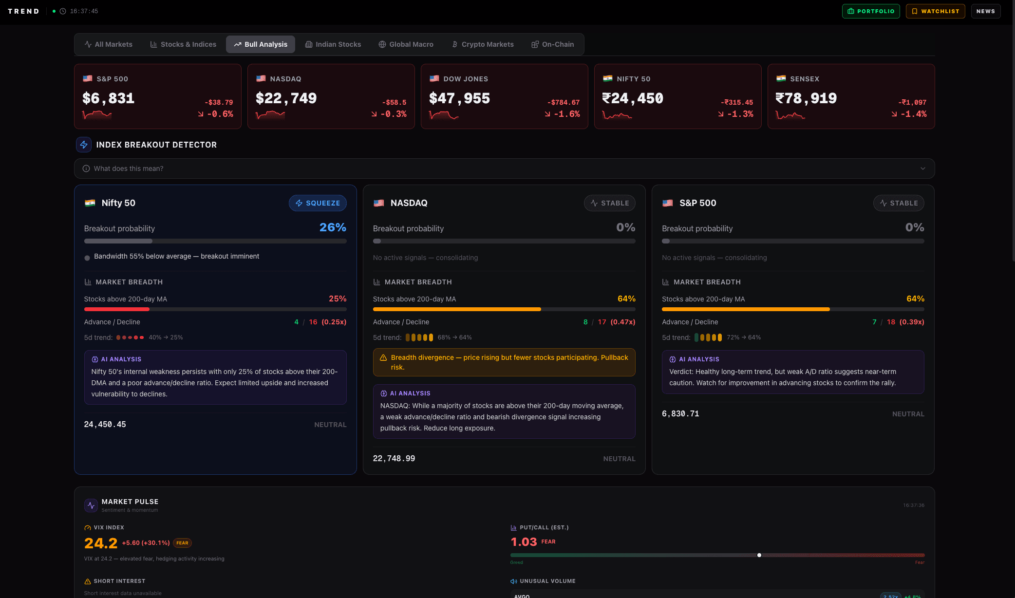The height and width of the screenshot is (598, 1015).
Task: Click the PORTFOLIO button
Action: [x=871, y=11]
